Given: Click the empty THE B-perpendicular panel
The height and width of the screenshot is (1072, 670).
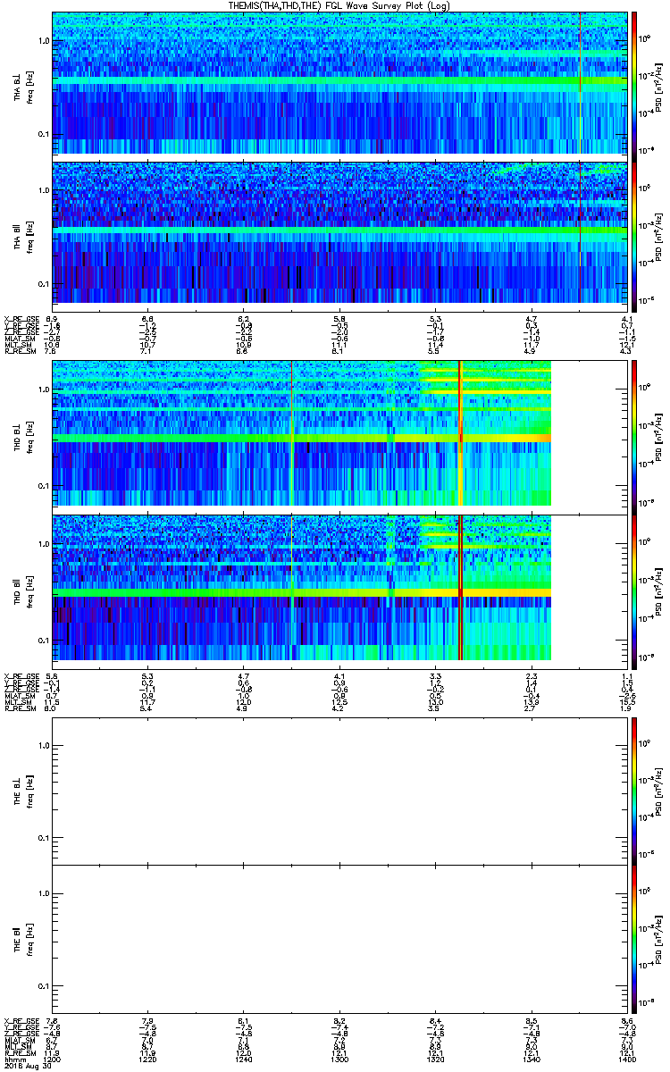Looking at the screenshot, I should [339, 791].
